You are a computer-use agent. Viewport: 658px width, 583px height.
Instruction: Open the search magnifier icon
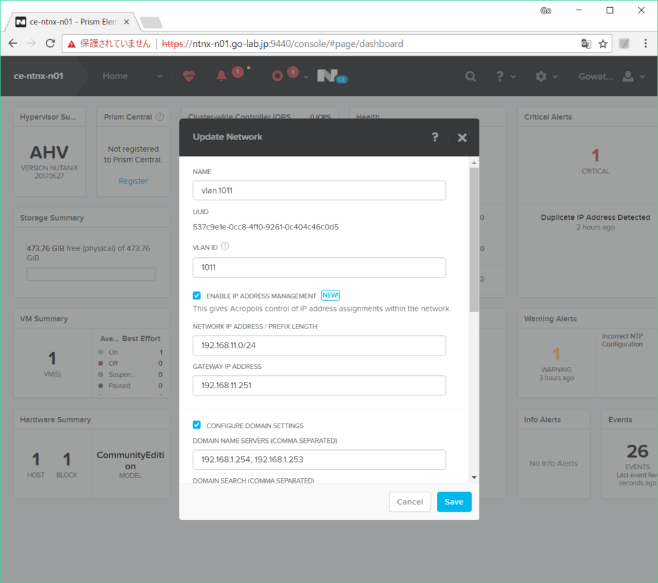(x=470, y=76)
